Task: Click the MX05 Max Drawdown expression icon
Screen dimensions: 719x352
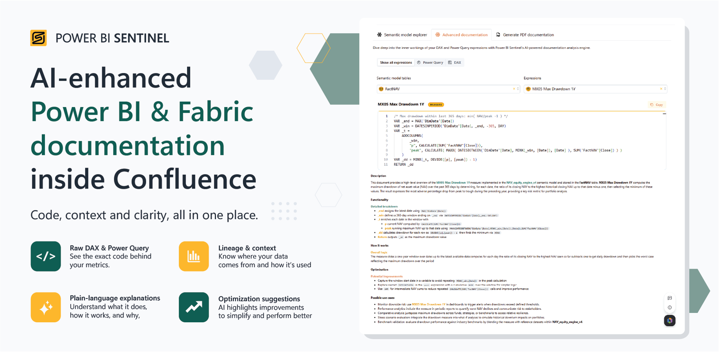Action: coord(528,89)
